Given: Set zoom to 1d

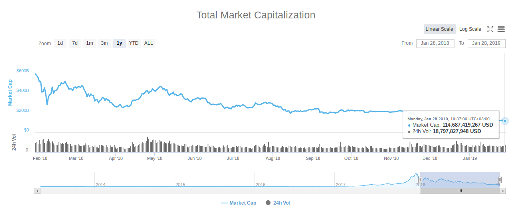Looking at the screenshot, I should point(60,43).
